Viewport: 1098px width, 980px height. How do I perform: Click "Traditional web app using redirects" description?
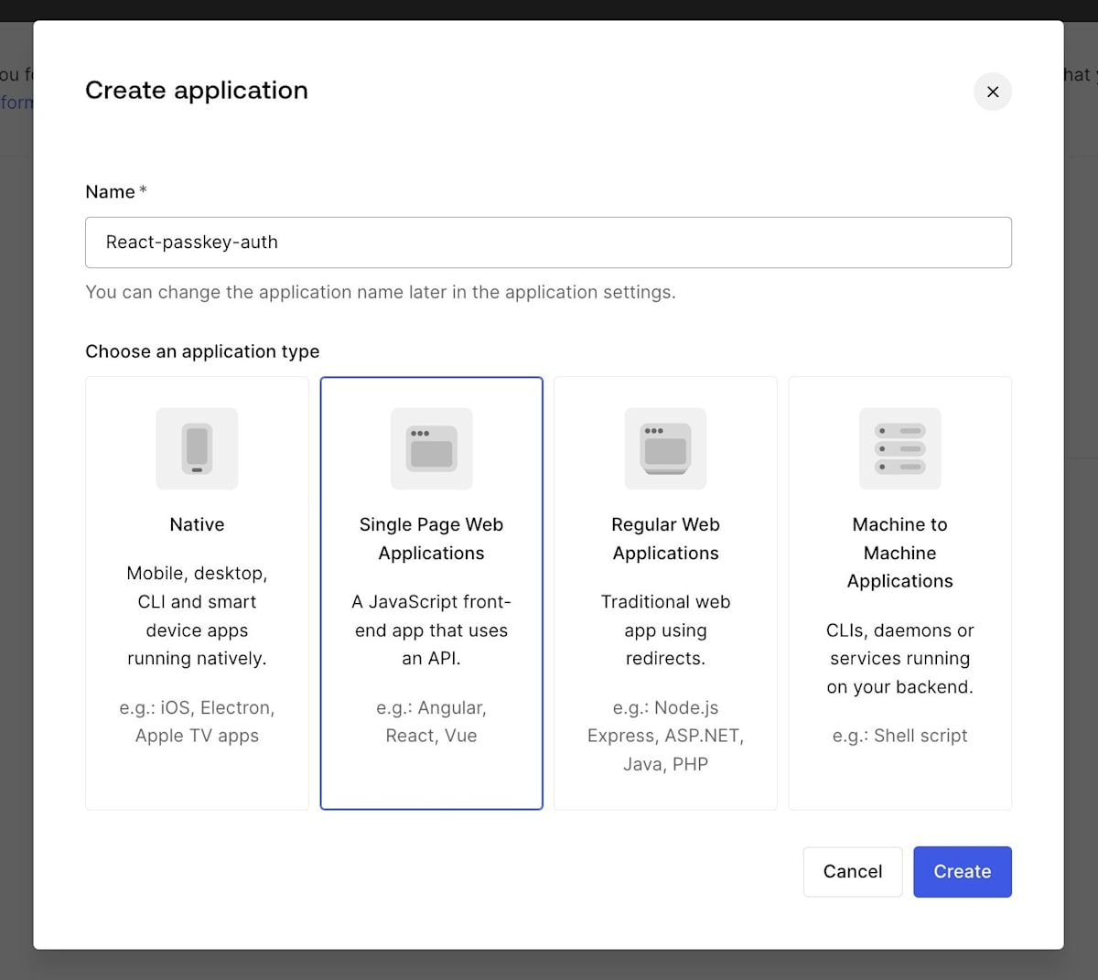(x=665, y=630)
